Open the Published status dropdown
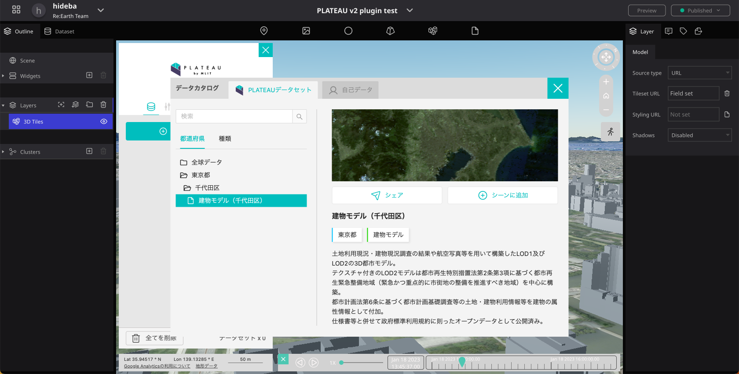Image resolution: width=739 pixels, height=374 pixels. coord(700,11)
